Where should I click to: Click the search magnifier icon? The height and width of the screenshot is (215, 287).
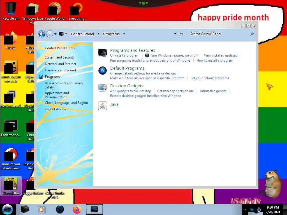[x=252, y=34]
